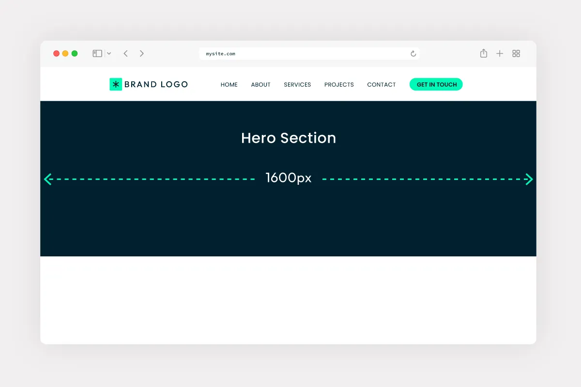Close the window with red button
Screen dimensions: 581x387
[56, 54]
